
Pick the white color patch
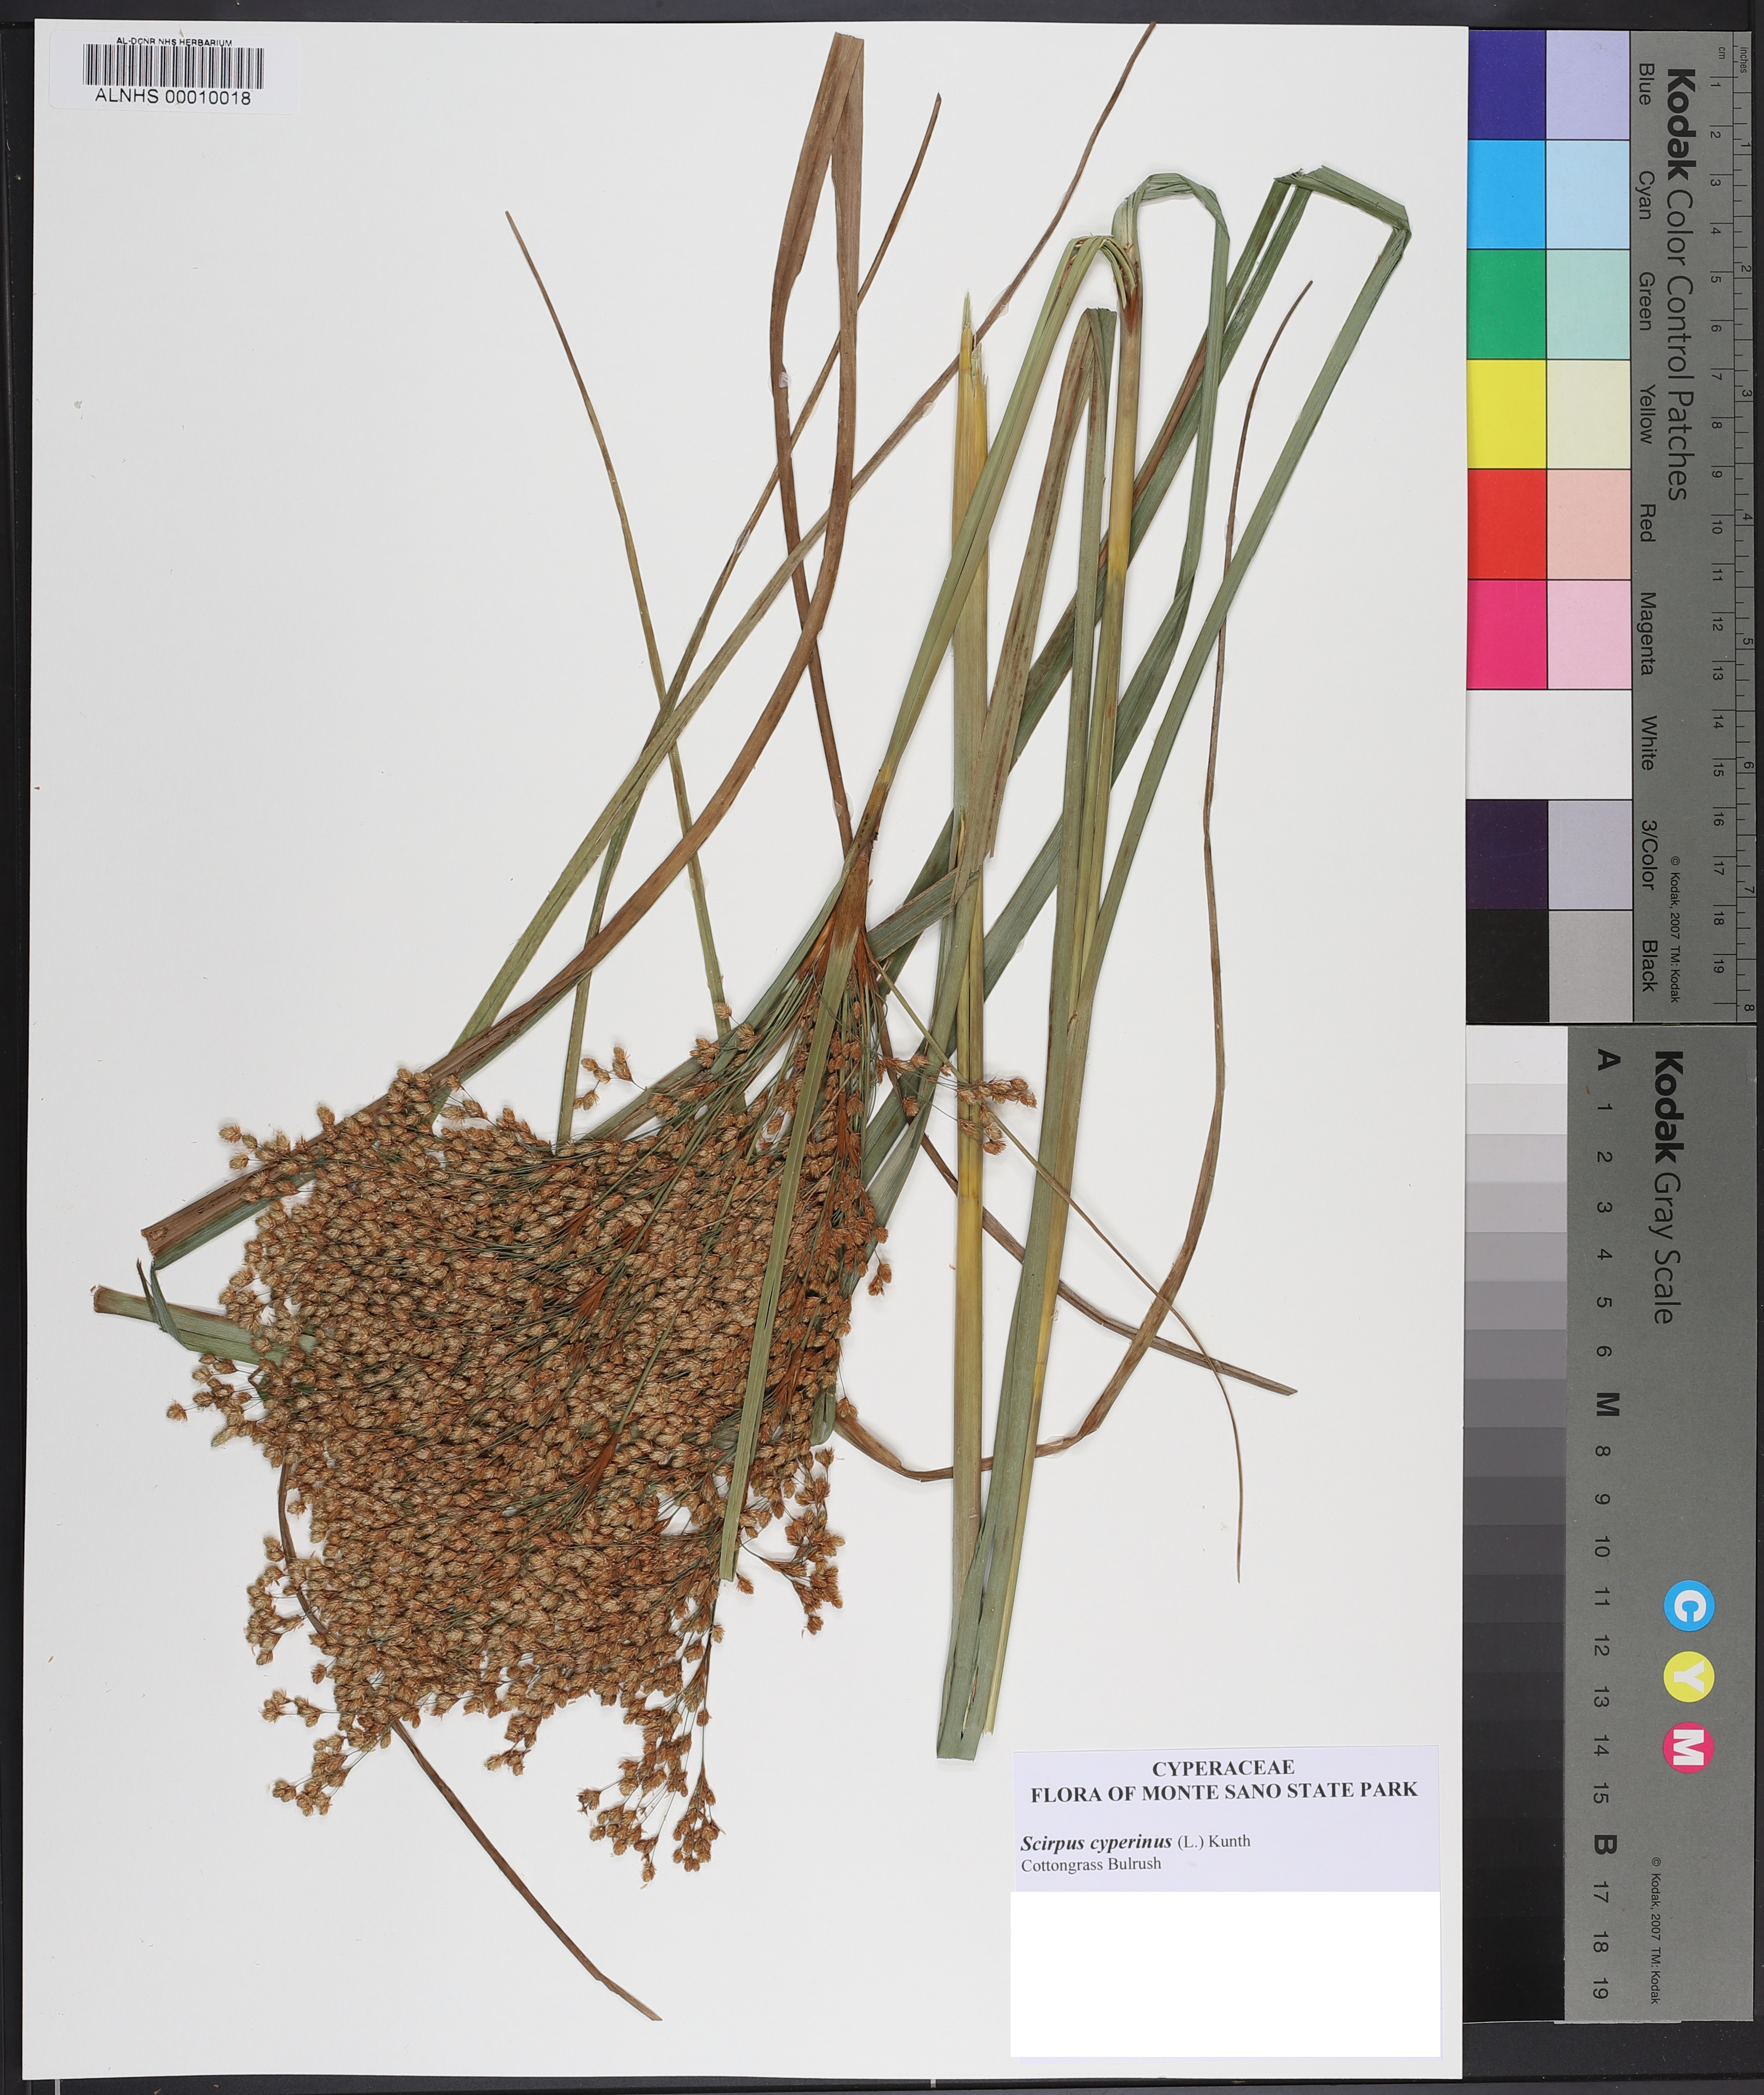click(x=1548, y=744)
